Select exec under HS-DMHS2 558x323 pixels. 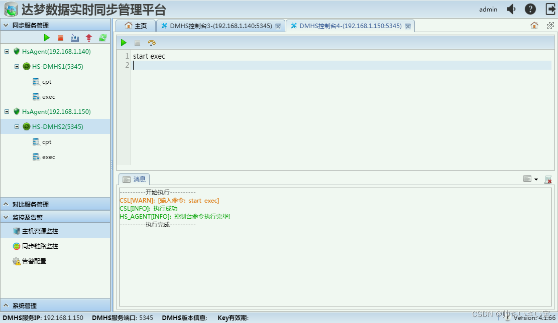tap(49, 156)
